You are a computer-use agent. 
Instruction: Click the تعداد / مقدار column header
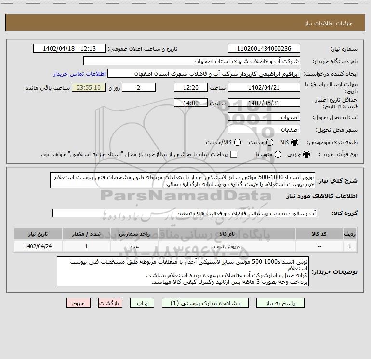click(x=86, y=234)
